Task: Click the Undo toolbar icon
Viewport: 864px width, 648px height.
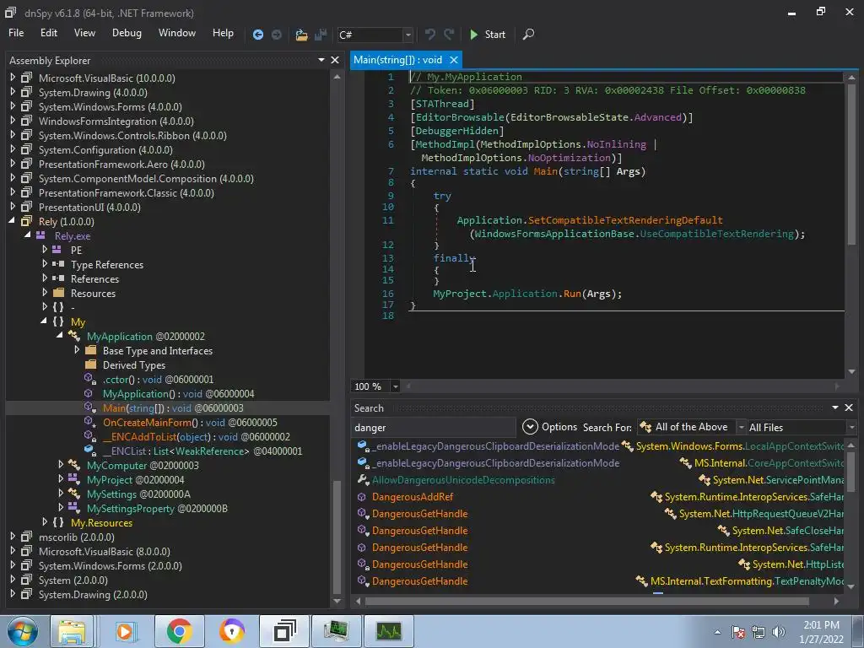Action: click(429, 34)
